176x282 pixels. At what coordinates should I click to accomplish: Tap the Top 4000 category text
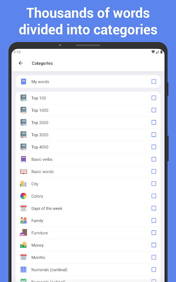point(40,147)
